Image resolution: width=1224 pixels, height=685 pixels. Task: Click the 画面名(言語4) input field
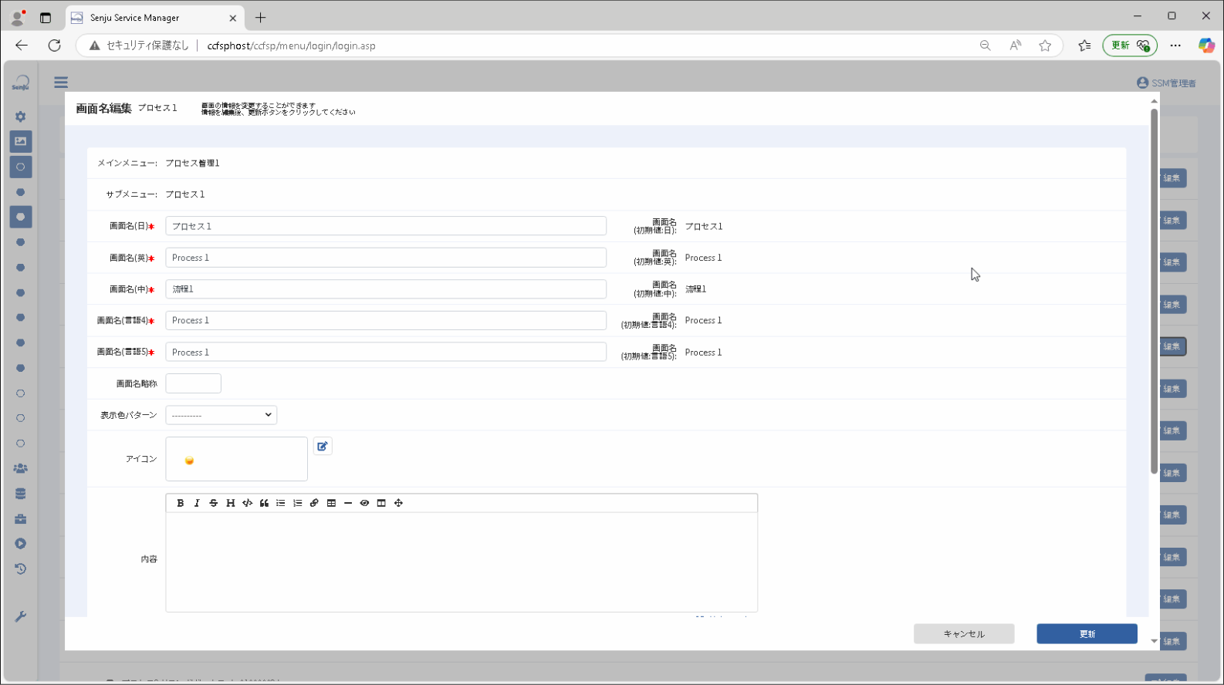pyautogui.click(x=386, y=320)
